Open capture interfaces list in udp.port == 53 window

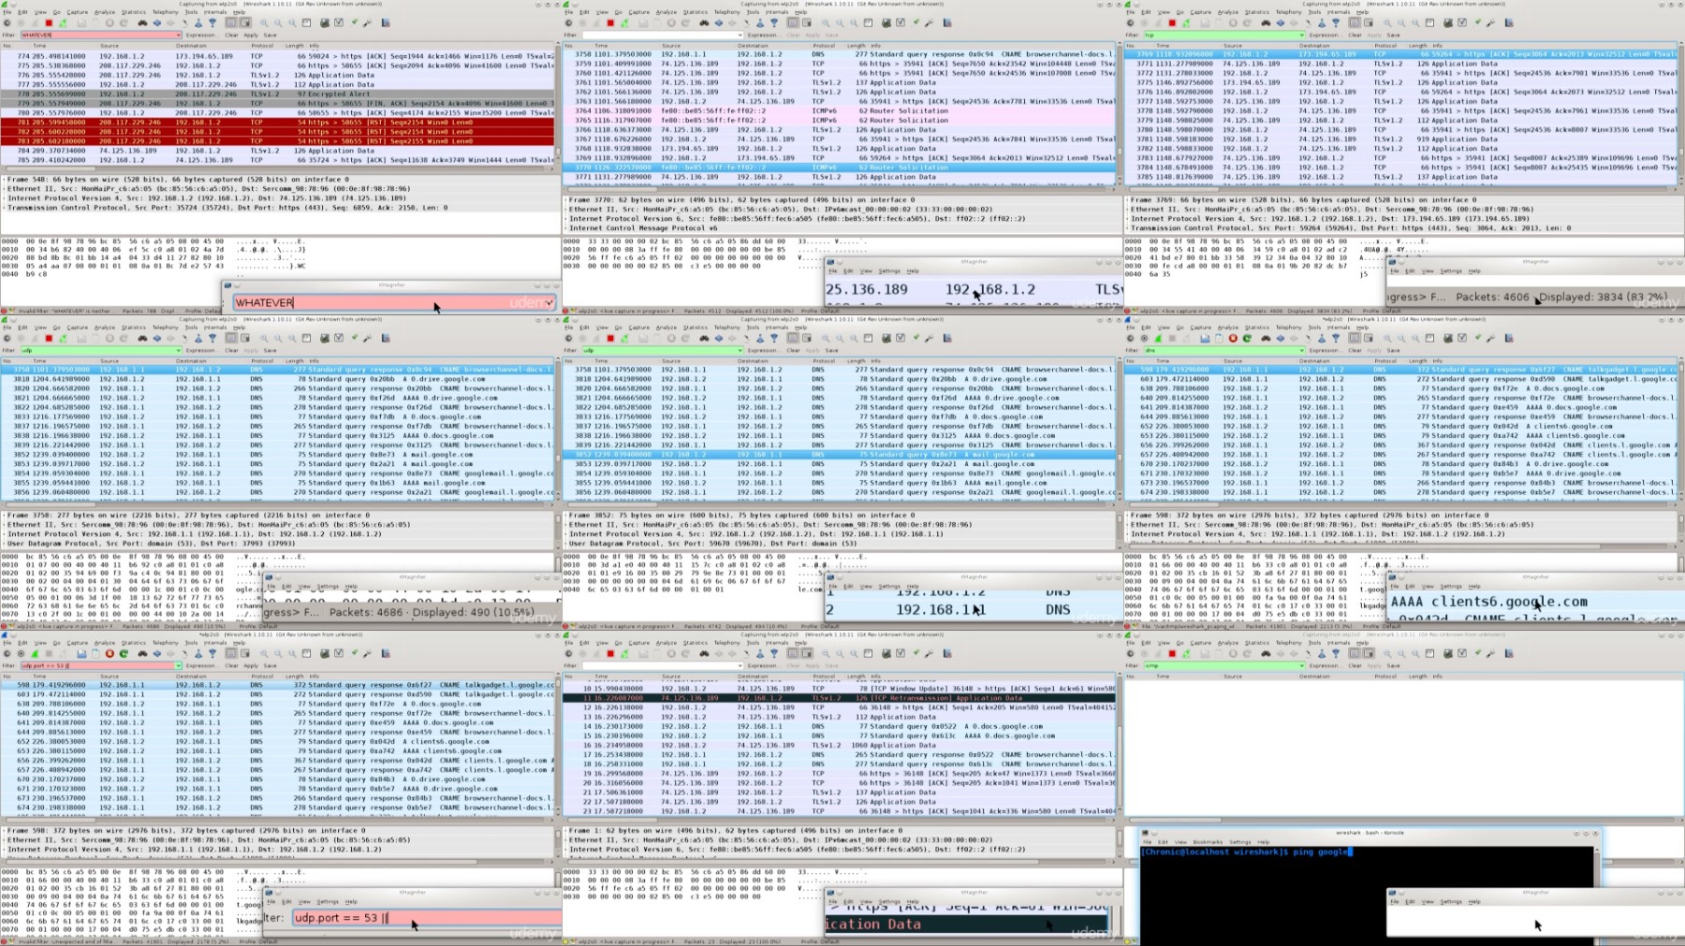tap(7, 654)
